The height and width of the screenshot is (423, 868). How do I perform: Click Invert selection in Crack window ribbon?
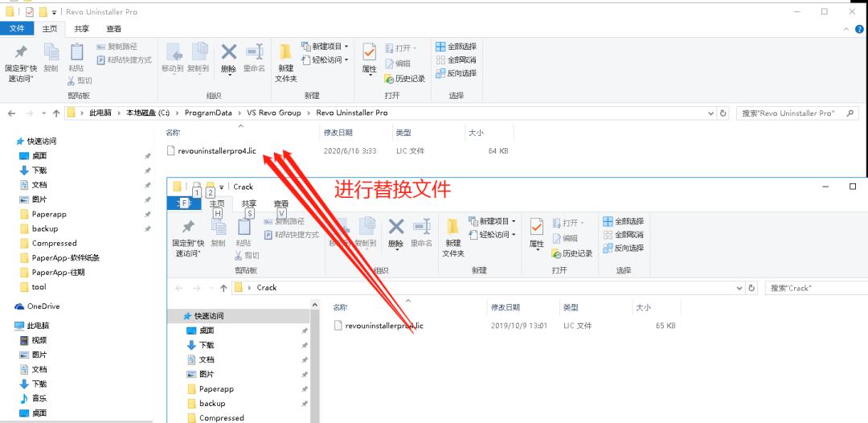tap(624, 248)
